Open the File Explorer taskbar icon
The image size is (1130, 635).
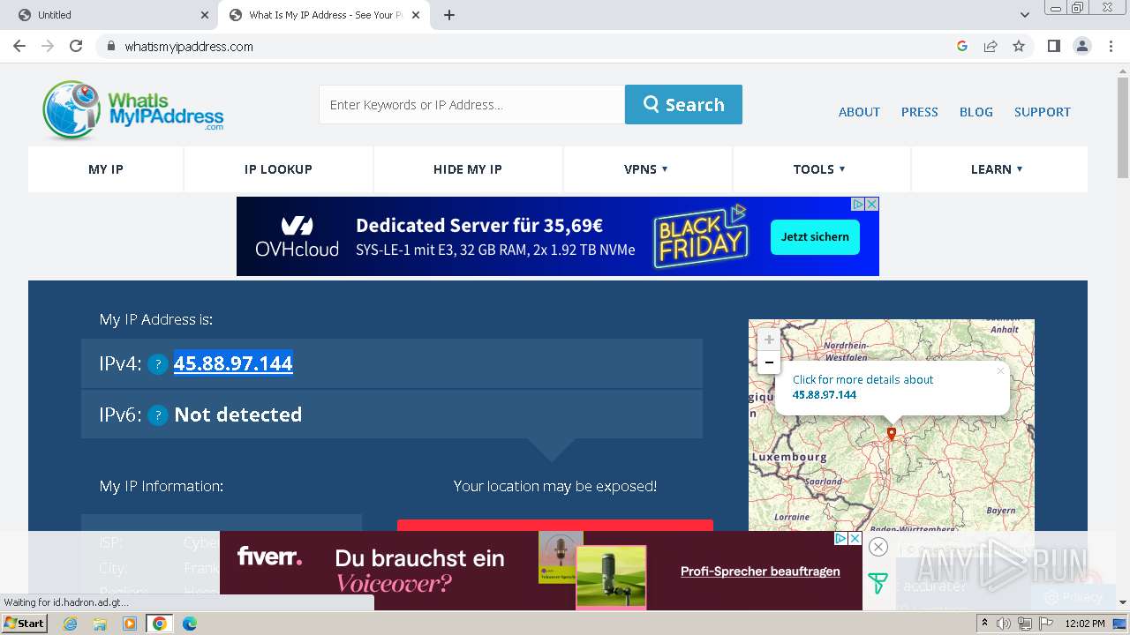[100, 624]
